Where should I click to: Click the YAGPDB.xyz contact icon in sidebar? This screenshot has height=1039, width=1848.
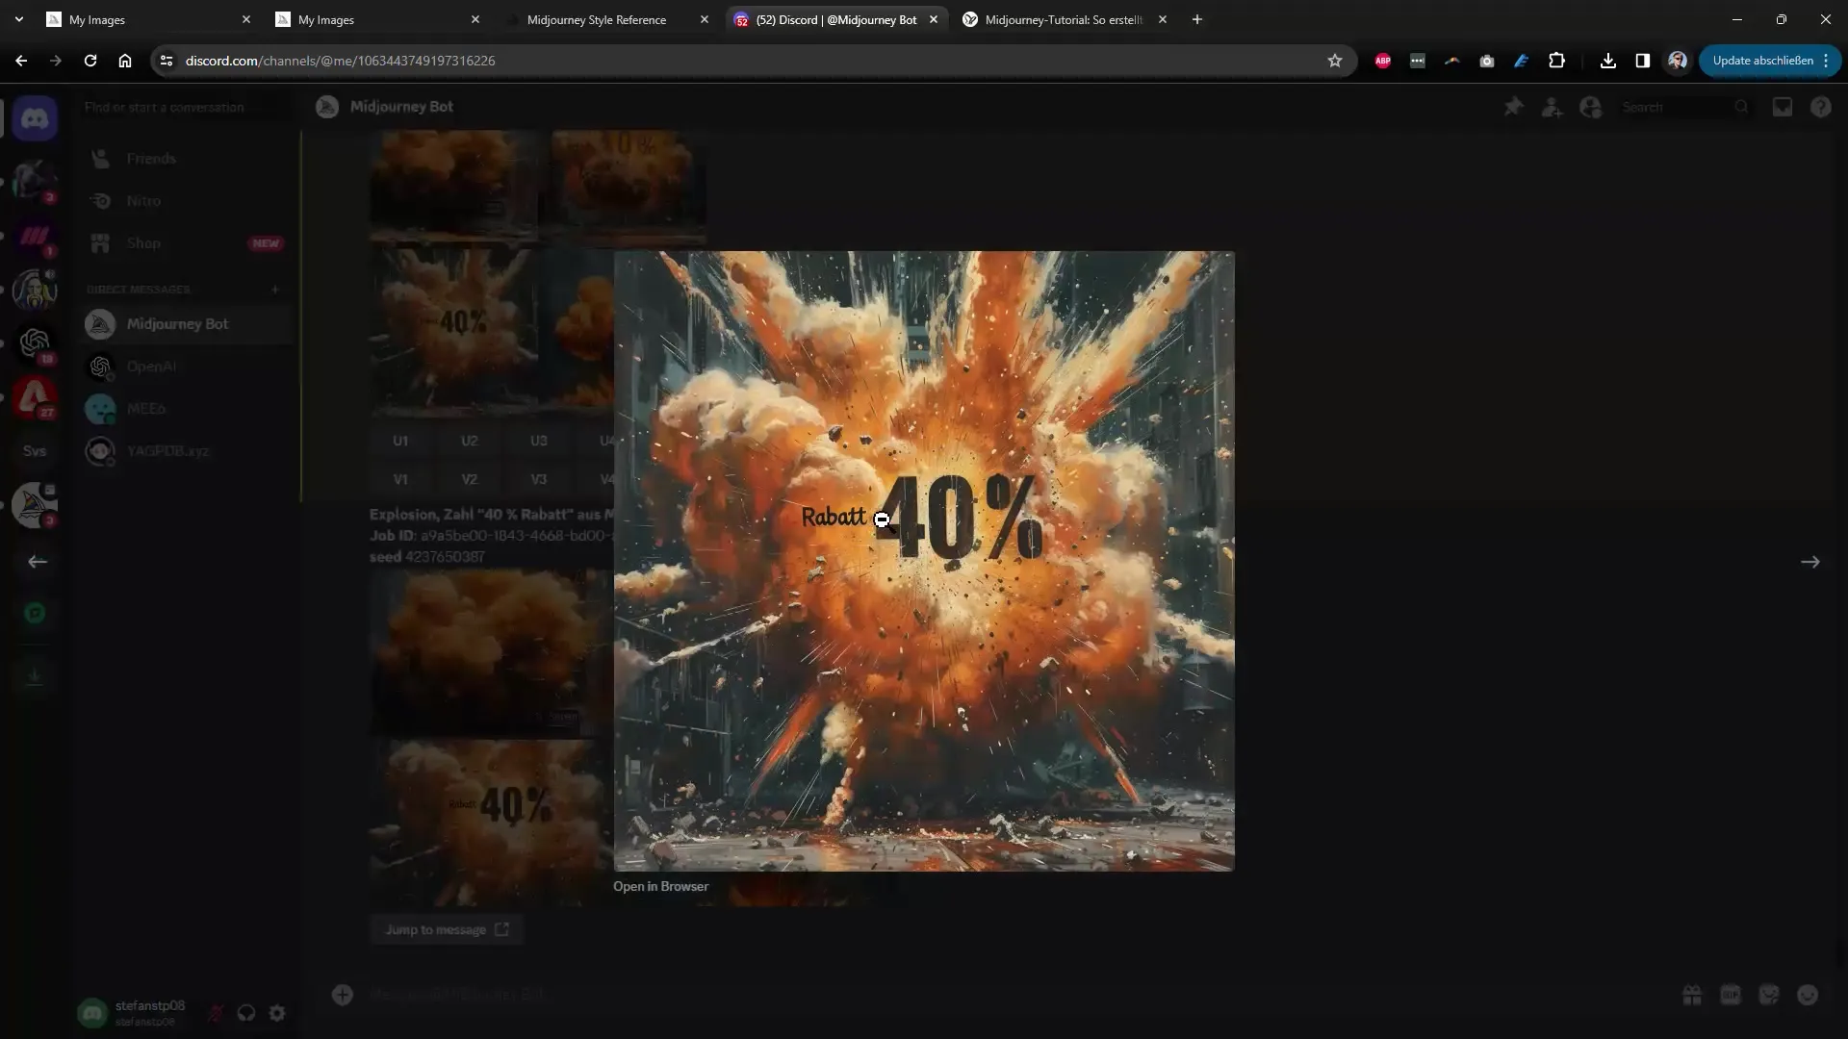tap(100, 450)
